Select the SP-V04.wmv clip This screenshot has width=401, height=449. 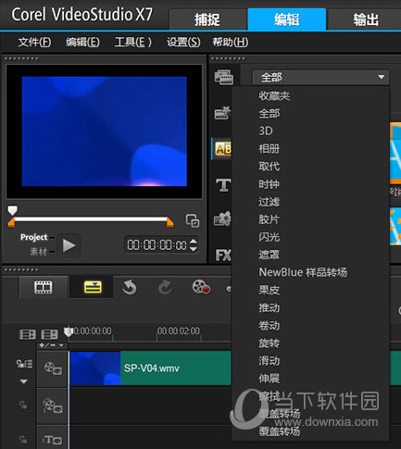pyautogui.click(x=150, y=368)
